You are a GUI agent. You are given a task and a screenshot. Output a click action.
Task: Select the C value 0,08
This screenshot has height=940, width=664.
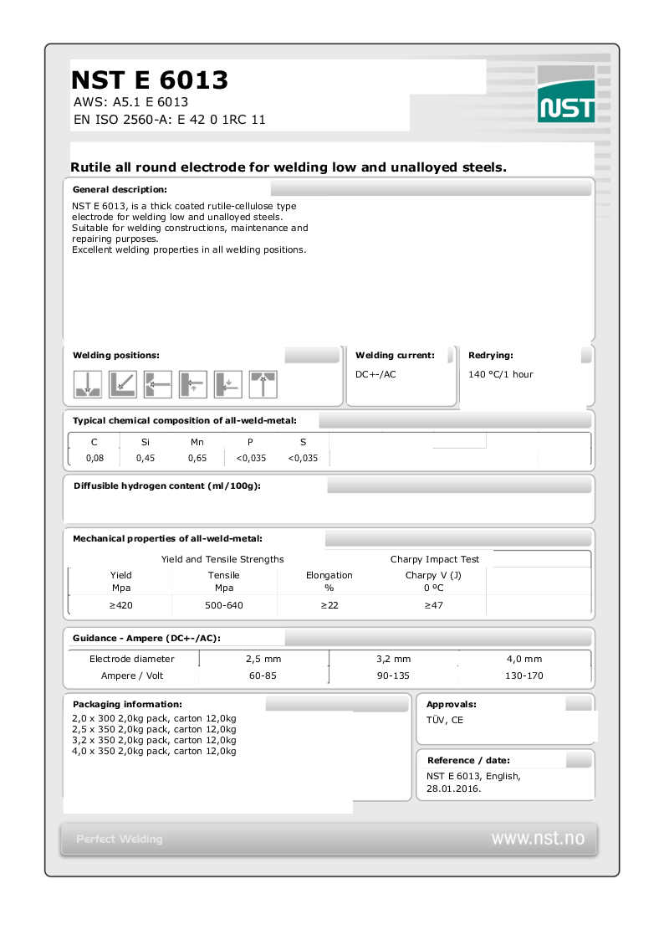(94, 458)
